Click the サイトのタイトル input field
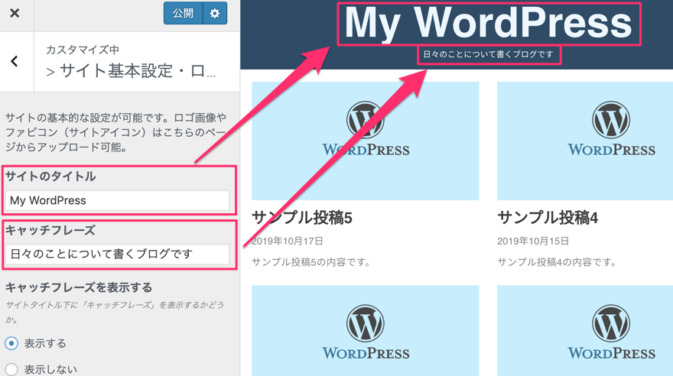 [117, 200]
